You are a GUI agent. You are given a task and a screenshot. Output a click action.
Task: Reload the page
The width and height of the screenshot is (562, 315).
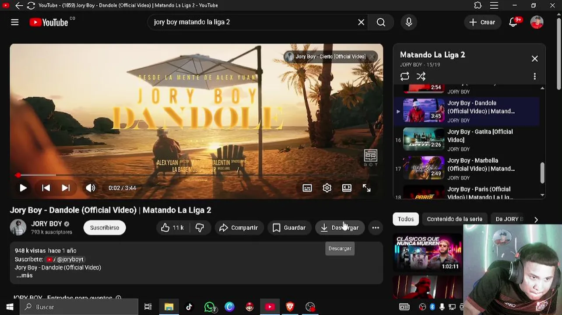pos(31,5)
